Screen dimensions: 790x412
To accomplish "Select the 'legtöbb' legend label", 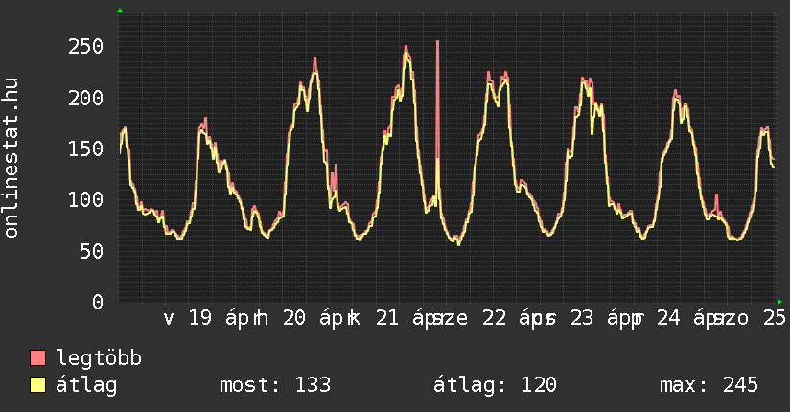I will [99, 358].
